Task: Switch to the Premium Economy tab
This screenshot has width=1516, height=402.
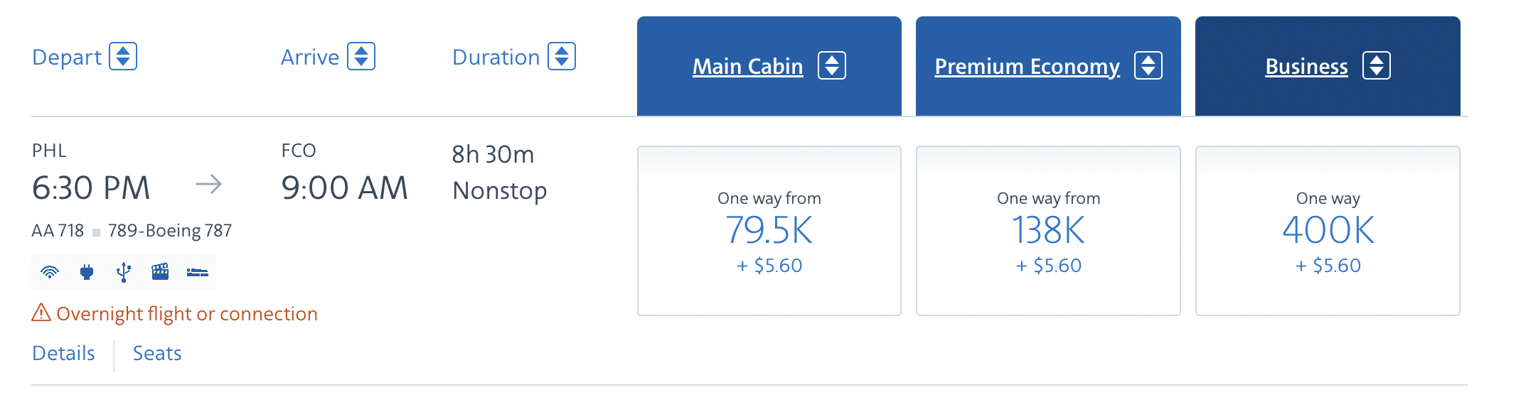Action: [x=1027, y=66]
